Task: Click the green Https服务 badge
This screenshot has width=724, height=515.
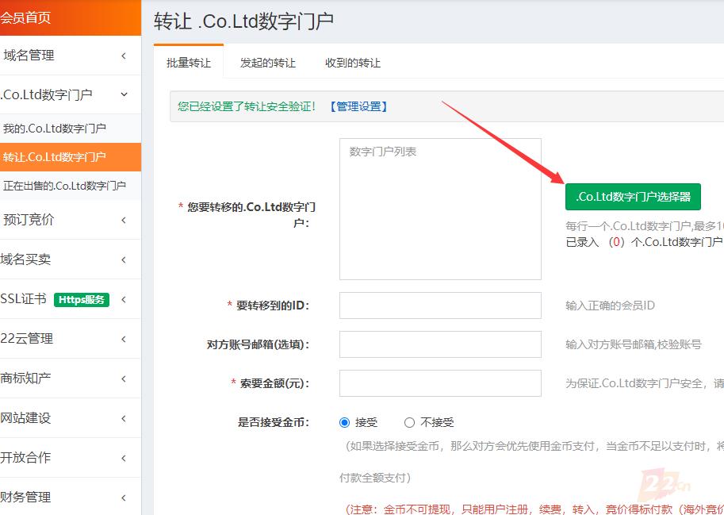Action: [81, 299]
